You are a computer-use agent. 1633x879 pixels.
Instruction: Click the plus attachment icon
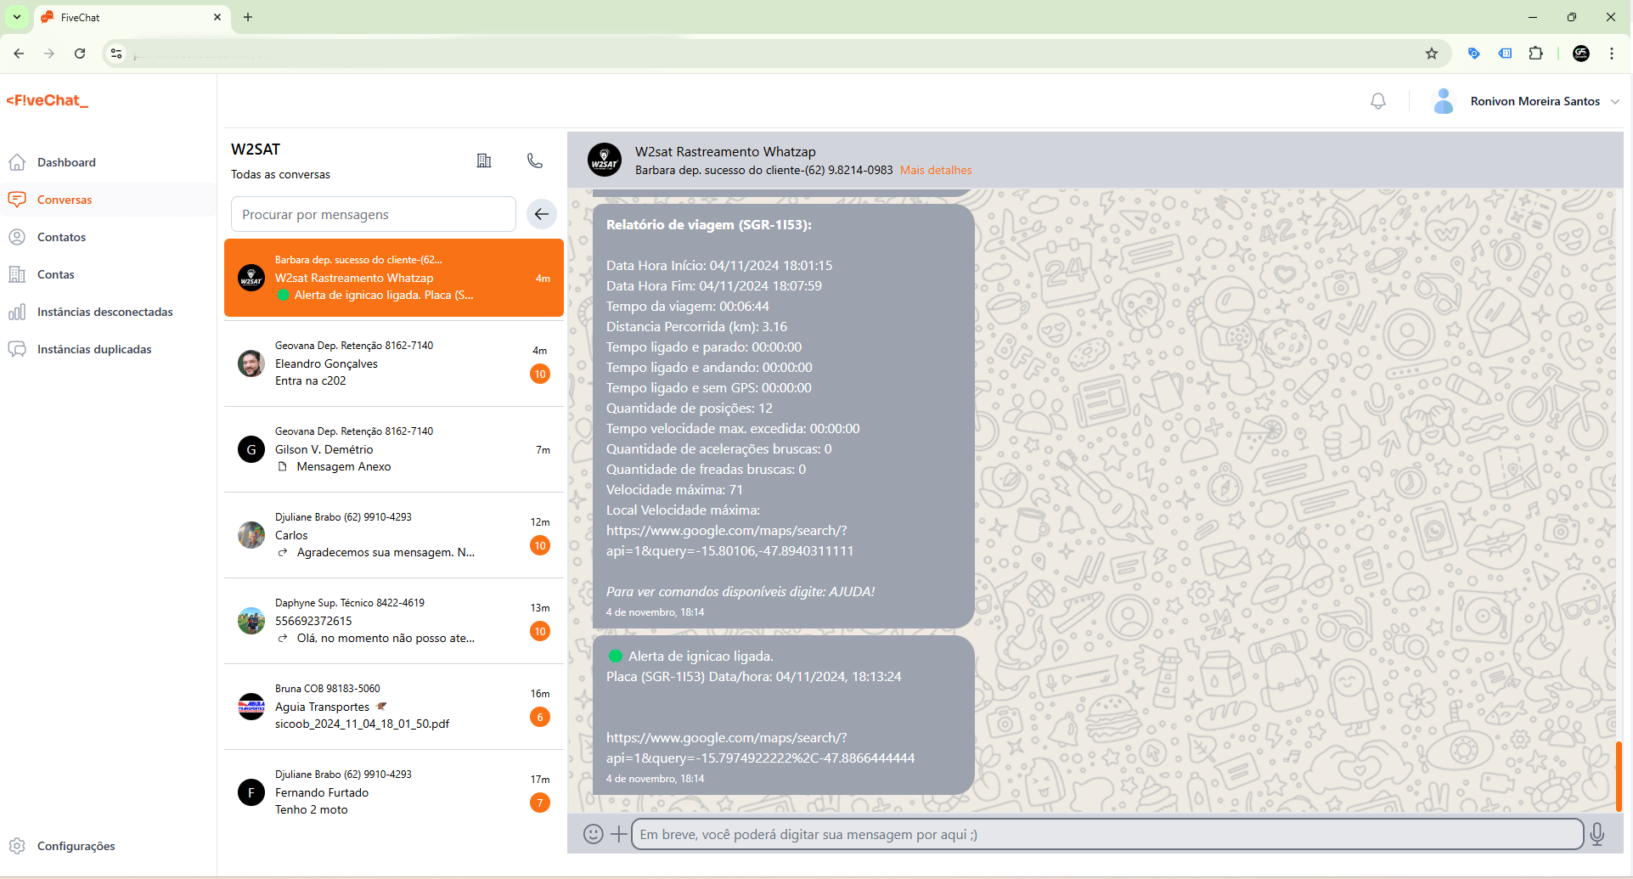click(619, 834)
